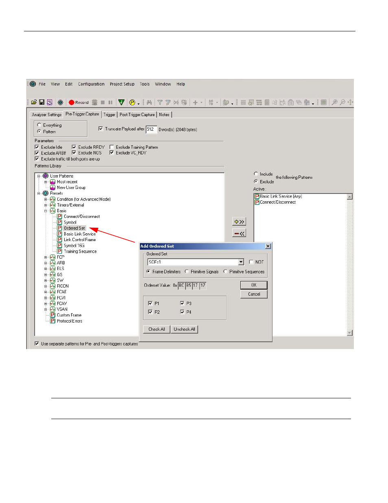The image size is (388, 503).
Task: Expand the ARB tree group
Action: point(46,263)
